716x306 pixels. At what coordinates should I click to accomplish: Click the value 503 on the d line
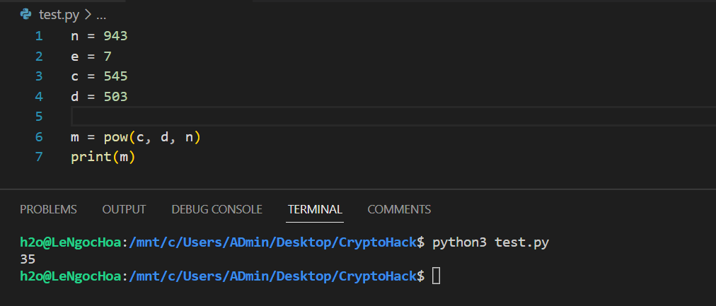coord(115,96)
